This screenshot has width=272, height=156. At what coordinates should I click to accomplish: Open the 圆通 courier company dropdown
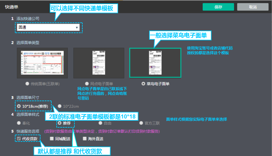tap(48, 27)
